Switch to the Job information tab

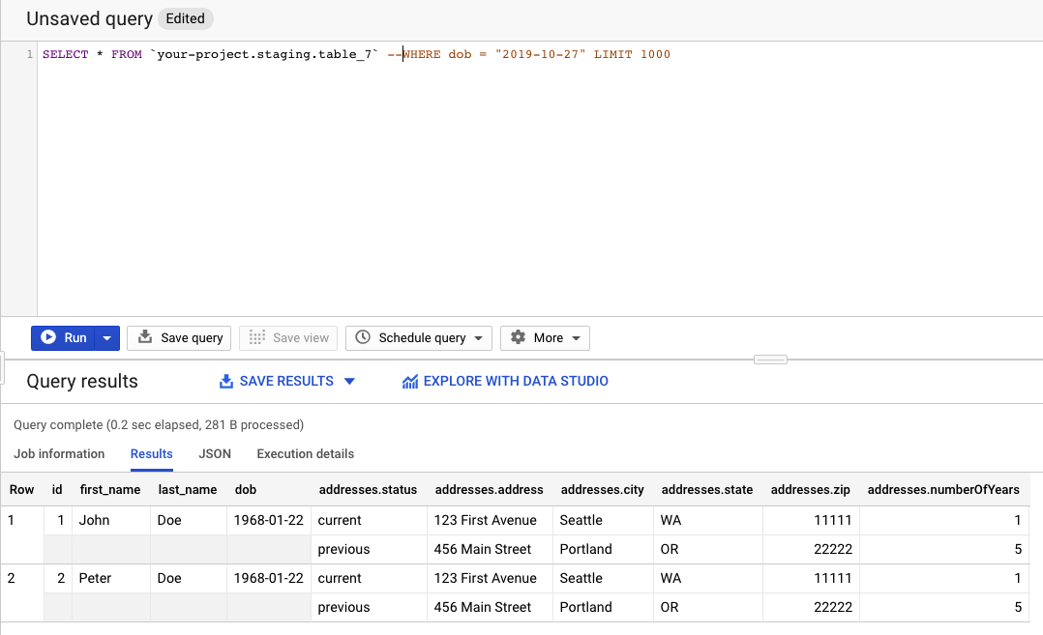point(59,453)
